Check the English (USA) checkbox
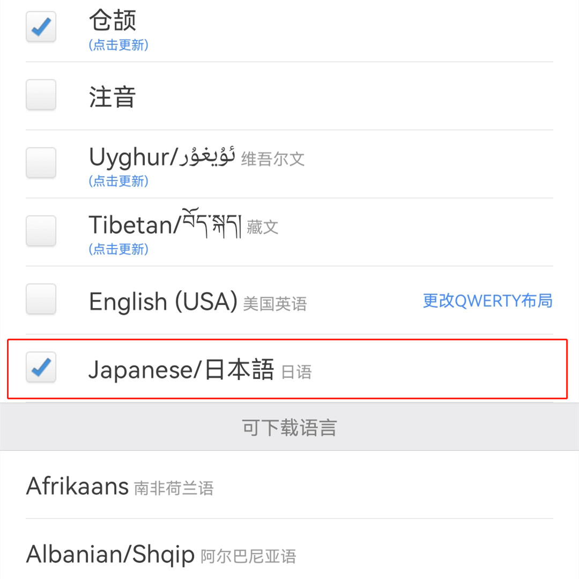This screenshot has height=579, width=579. point(41,299)
